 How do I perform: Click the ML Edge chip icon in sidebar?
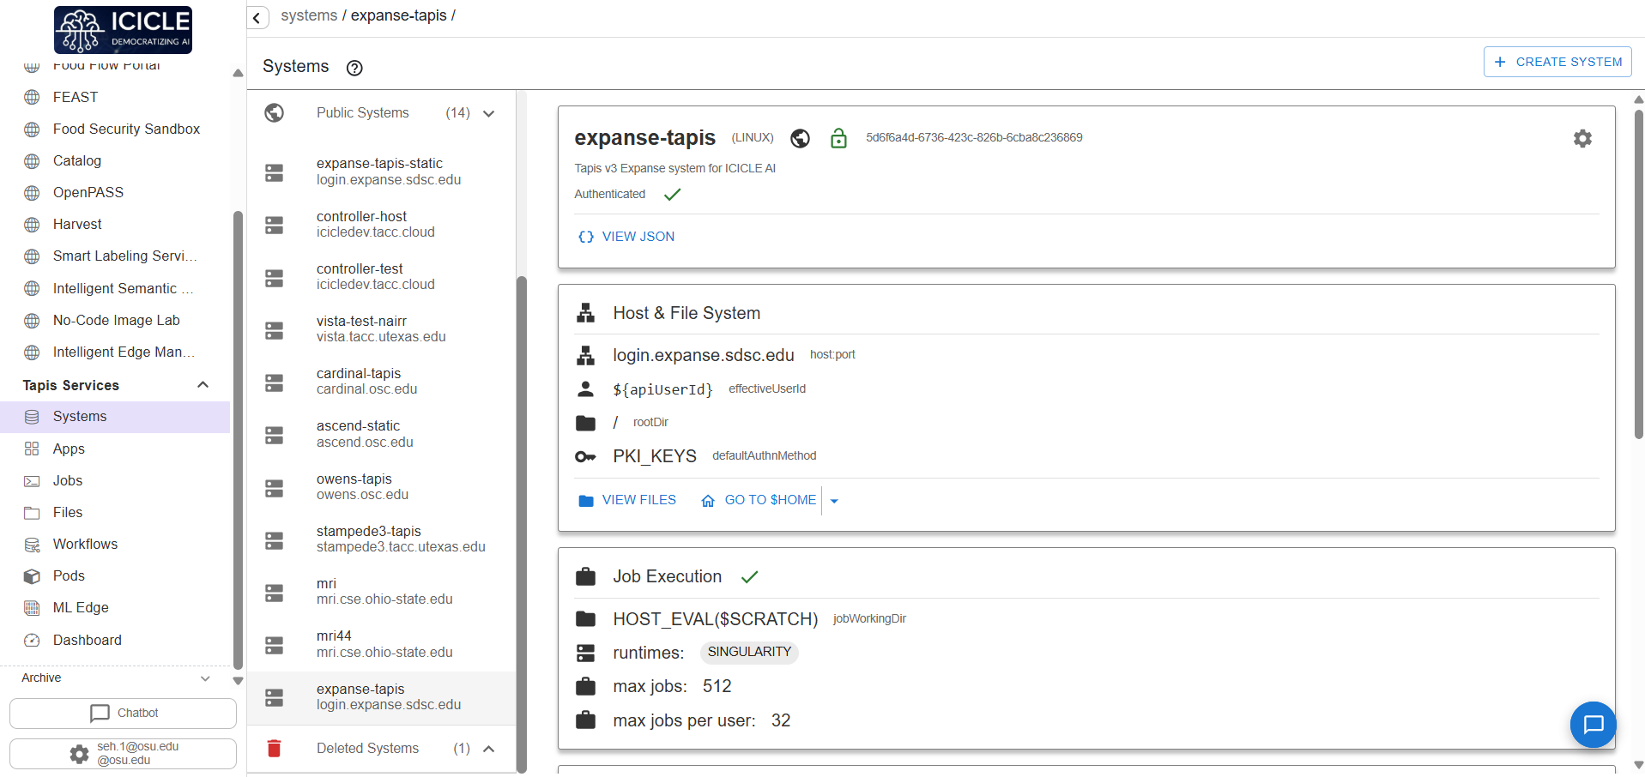coord(32,608)
